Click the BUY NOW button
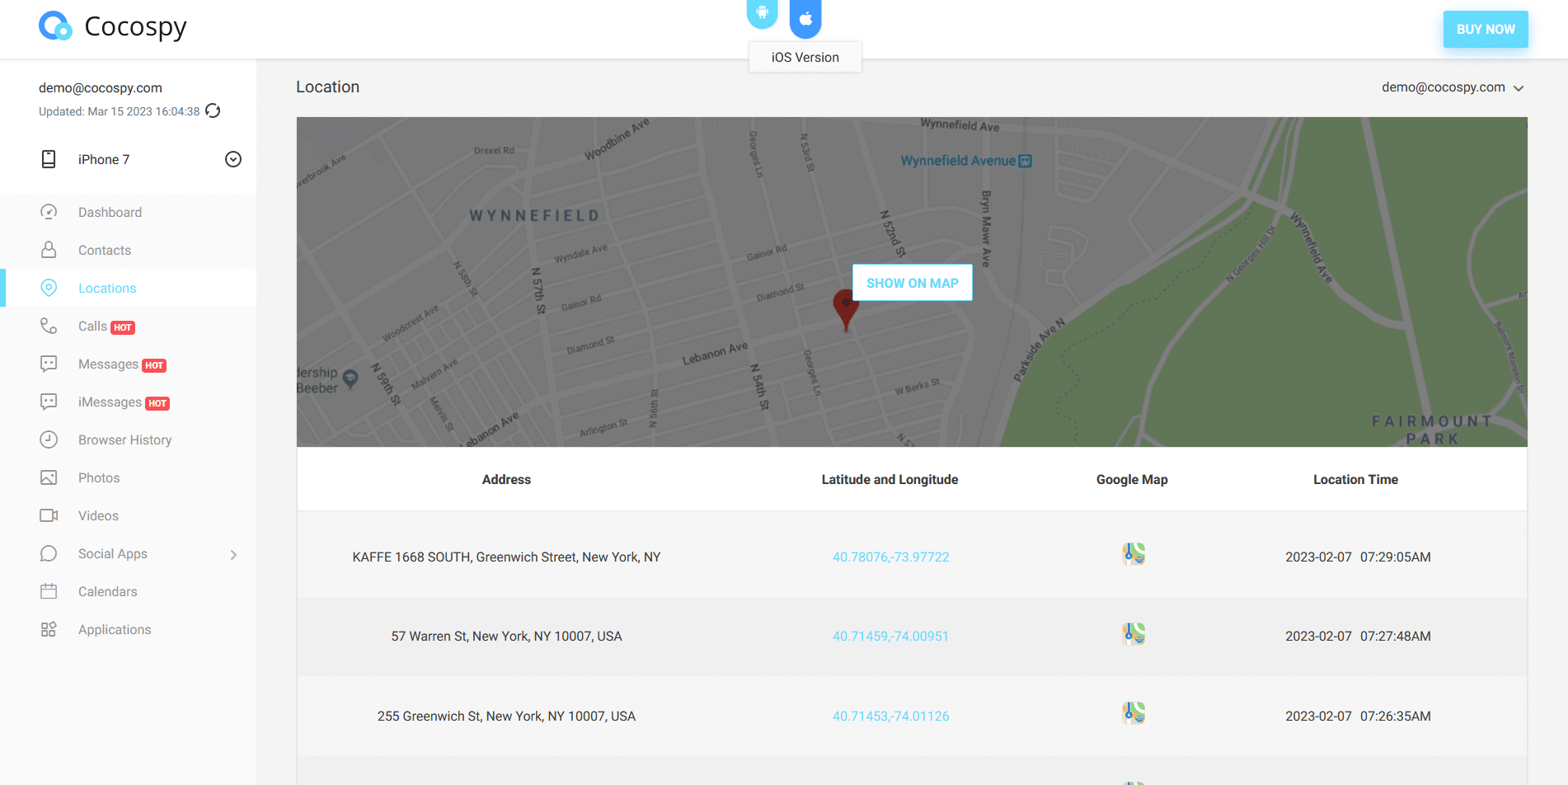The width and height of the screenshot is (1568, 785). (x=1486, y=29)
